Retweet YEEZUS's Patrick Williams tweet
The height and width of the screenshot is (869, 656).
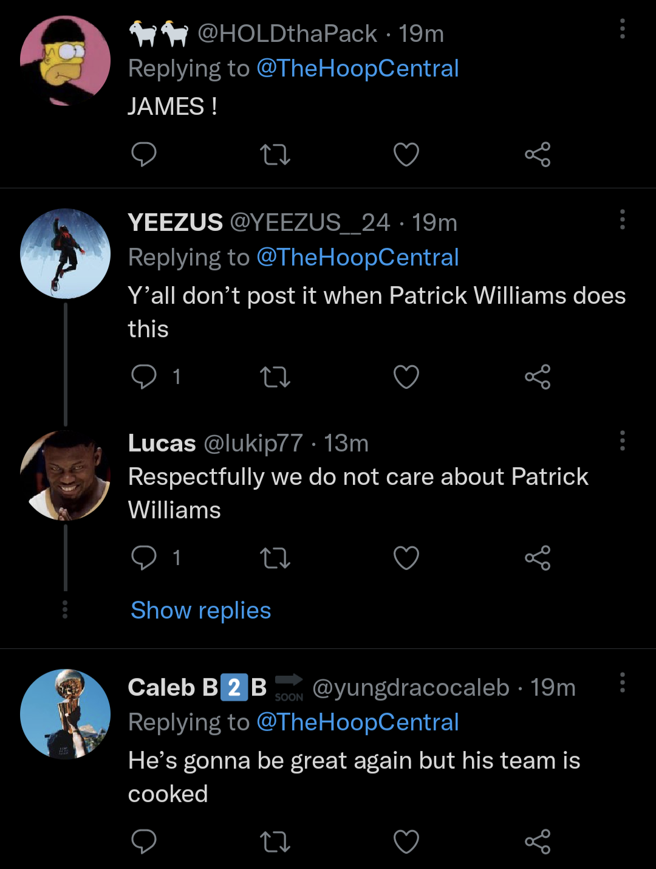click(275, 377)
